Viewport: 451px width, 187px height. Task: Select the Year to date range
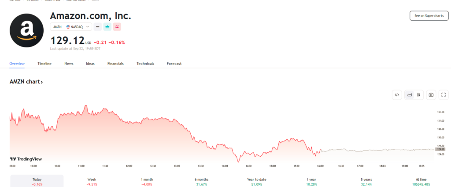click(x=257, y=181)
